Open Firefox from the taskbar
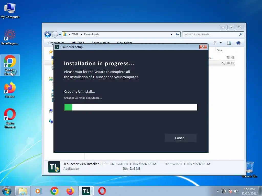 [70, 191]
